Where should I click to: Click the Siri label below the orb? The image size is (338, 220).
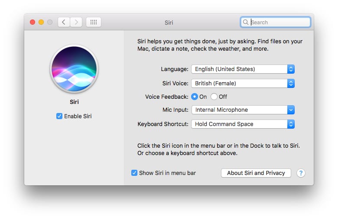point(74,103)
